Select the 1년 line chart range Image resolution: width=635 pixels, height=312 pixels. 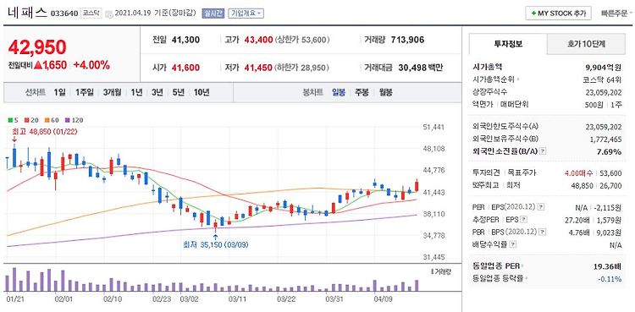pyautogui.click(x=136, y=92)
